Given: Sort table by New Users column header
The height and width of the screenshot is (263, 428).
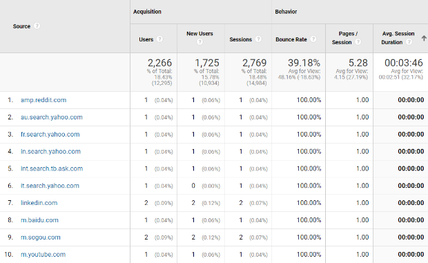Looking at the screenshot, I should [x=200, y=34].
